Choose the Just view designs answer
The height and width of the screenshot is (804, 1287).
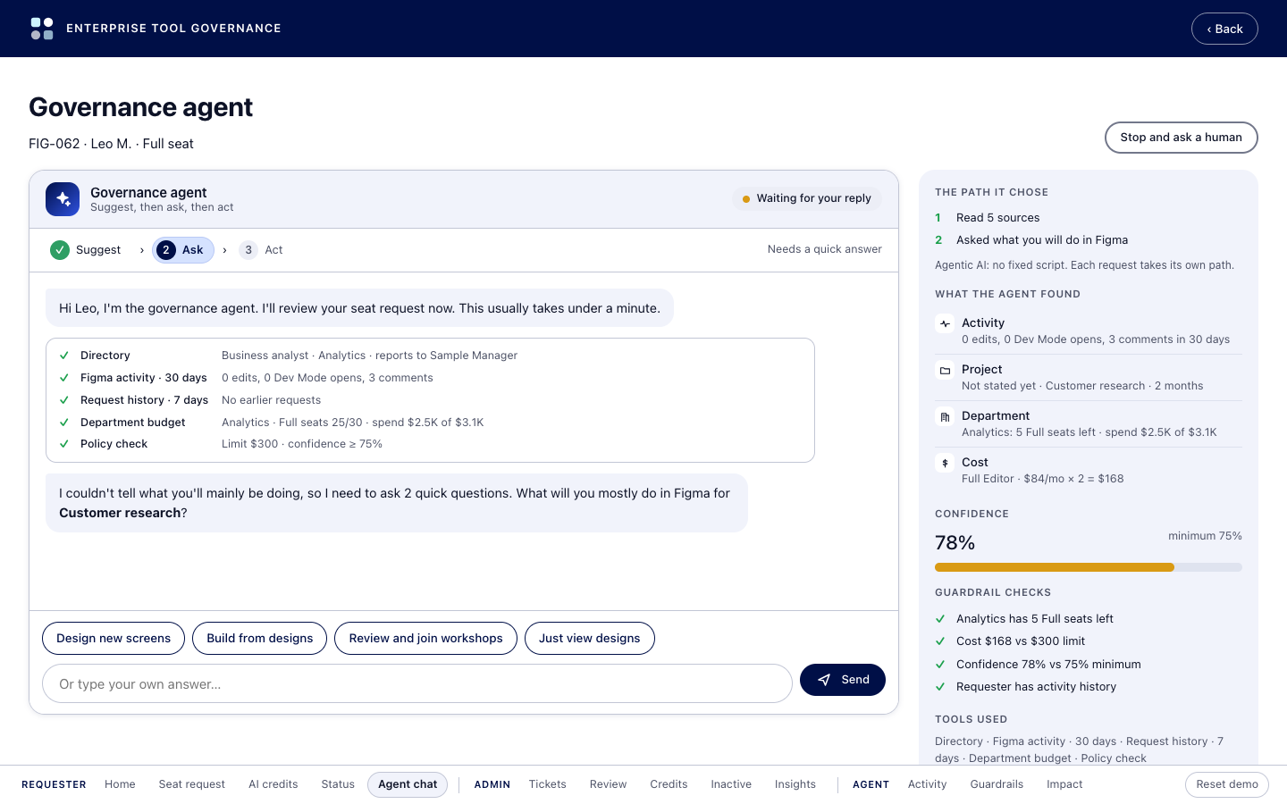(590, 639)
